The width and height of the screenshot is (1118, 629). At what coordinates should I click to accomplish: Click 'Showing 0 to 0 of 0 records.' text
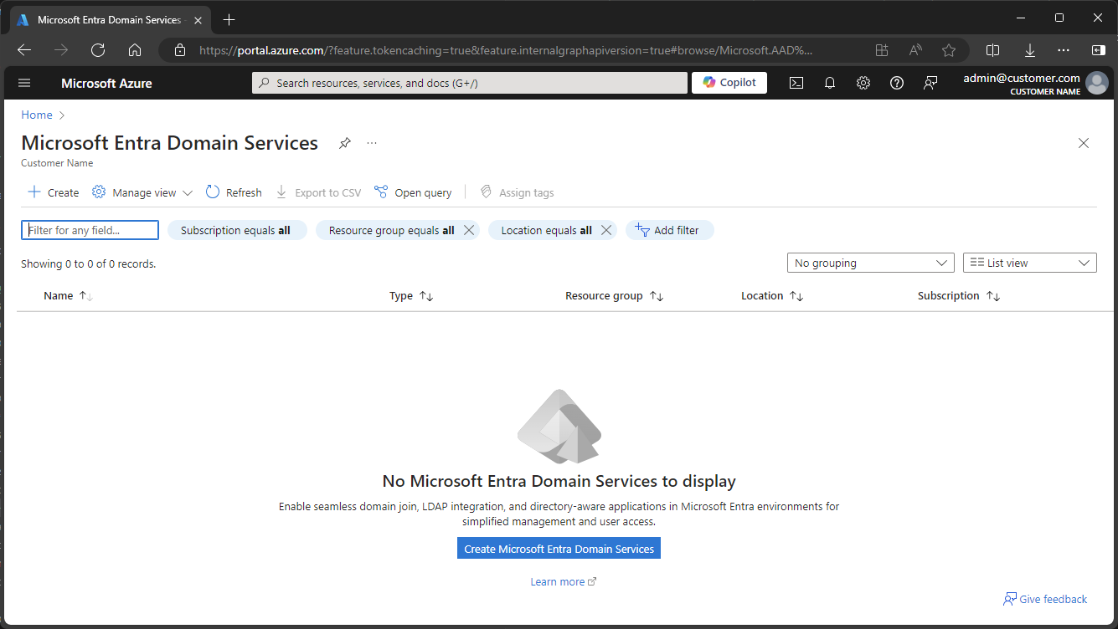(89, 263)
